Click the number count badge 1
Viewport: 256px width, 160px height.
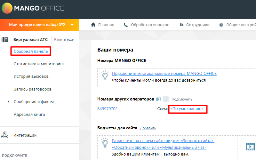166,99
